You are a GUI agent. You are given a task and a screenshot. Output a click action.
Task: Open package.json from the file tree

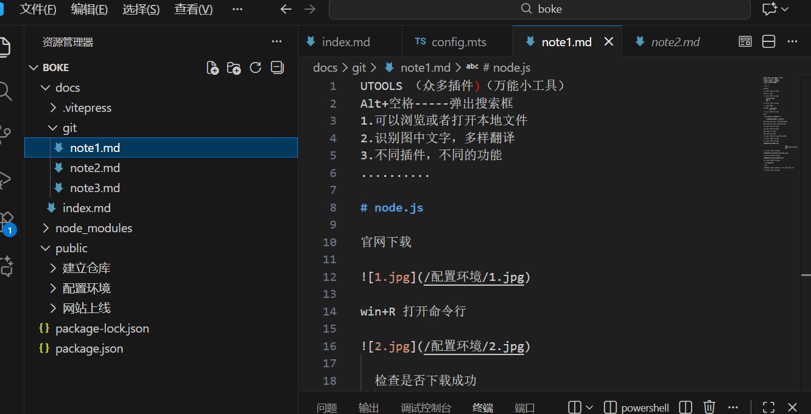(x=89, y=348)
